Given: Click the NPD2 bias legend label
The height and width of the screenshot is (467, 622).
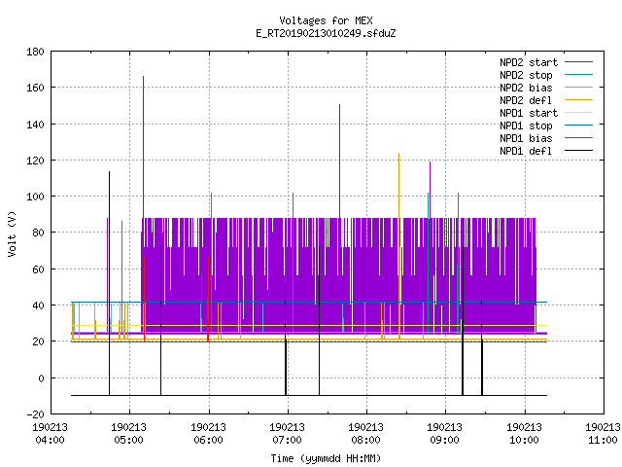Looking at the screenshot, I should tap(526, 88).
